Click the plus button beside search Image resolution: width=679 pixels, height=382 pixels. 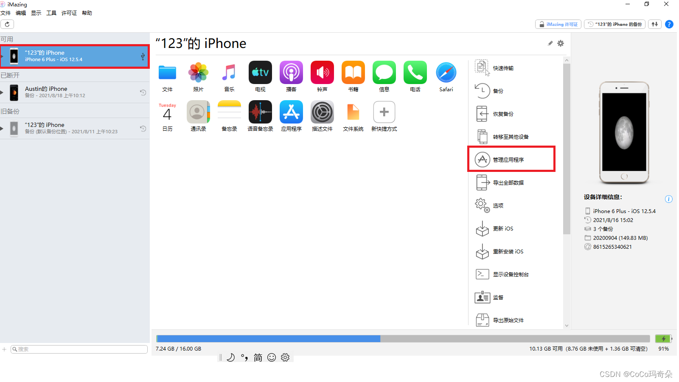click(x=4, y=349)
